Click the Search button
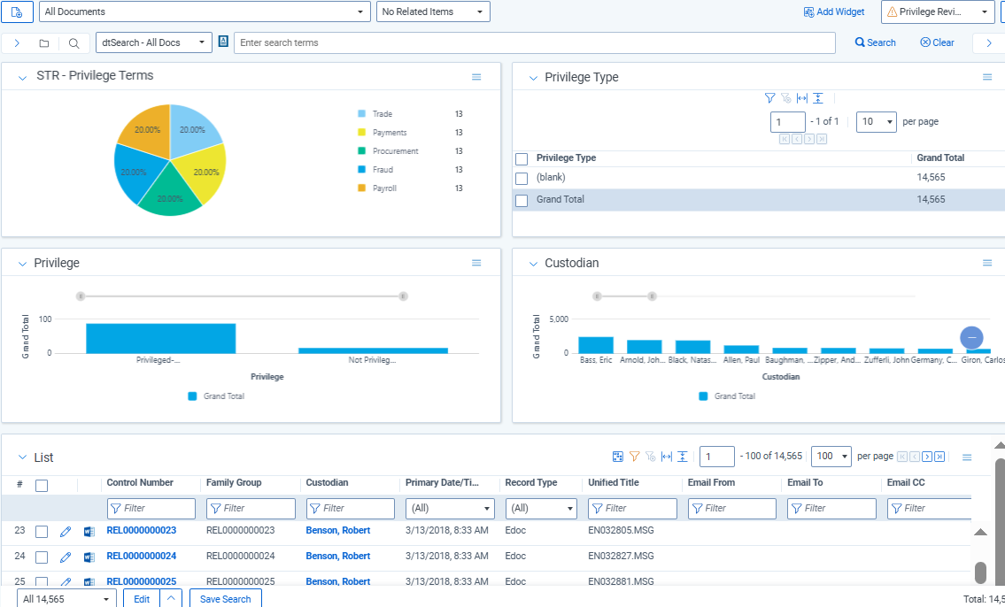The width and height of the screenshot is (1005, 607). pos(876,42)
